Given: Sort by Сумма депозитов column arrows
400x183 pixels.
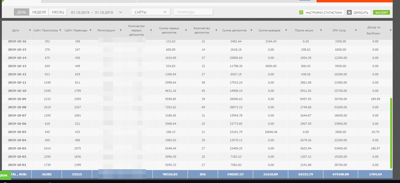Looking at the screenshot, I should click(251, 30).
